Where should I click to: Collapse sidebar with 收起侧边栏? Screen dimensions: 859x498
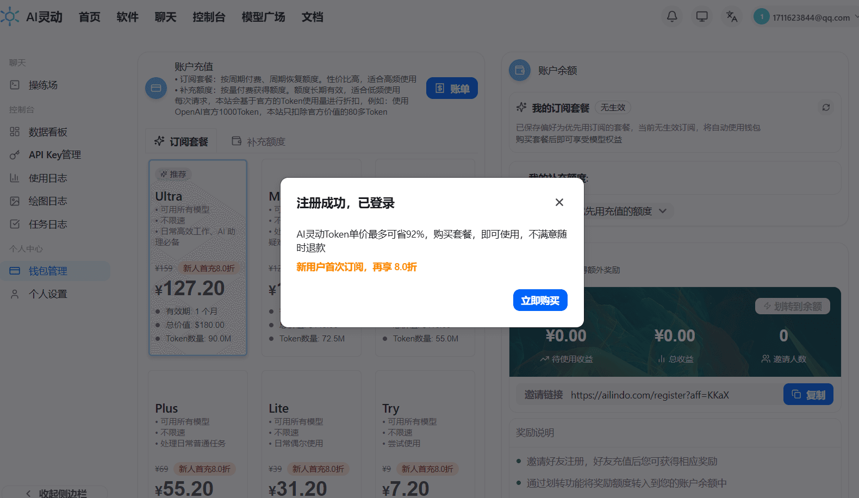pos(56,493)
